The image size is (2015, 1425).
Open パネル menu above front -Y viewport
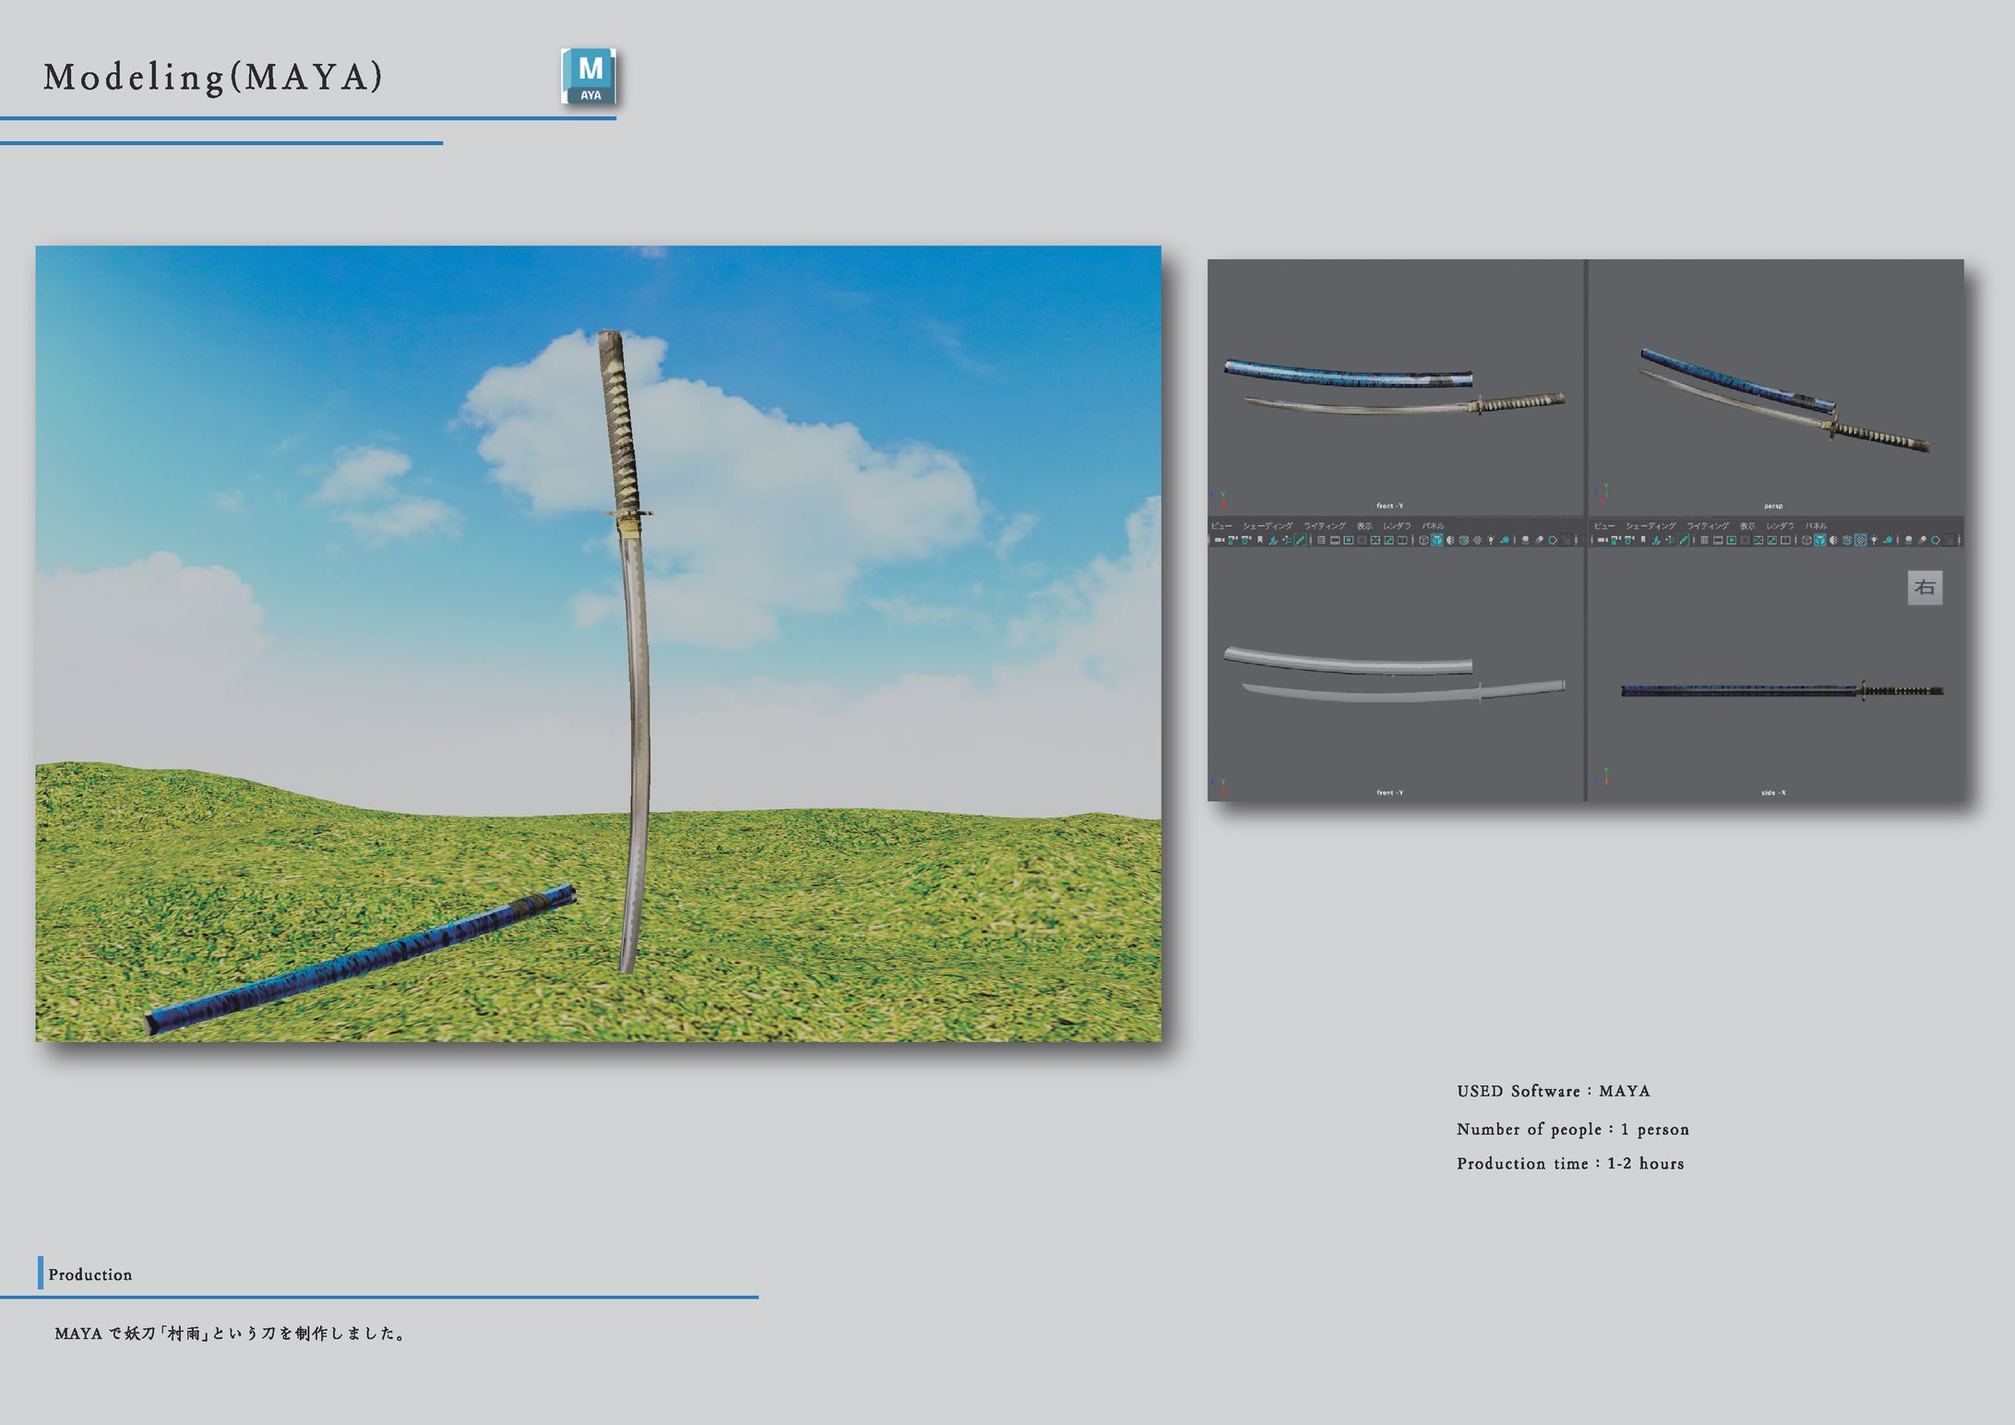pyautogui.click(x=1433, y=526)
